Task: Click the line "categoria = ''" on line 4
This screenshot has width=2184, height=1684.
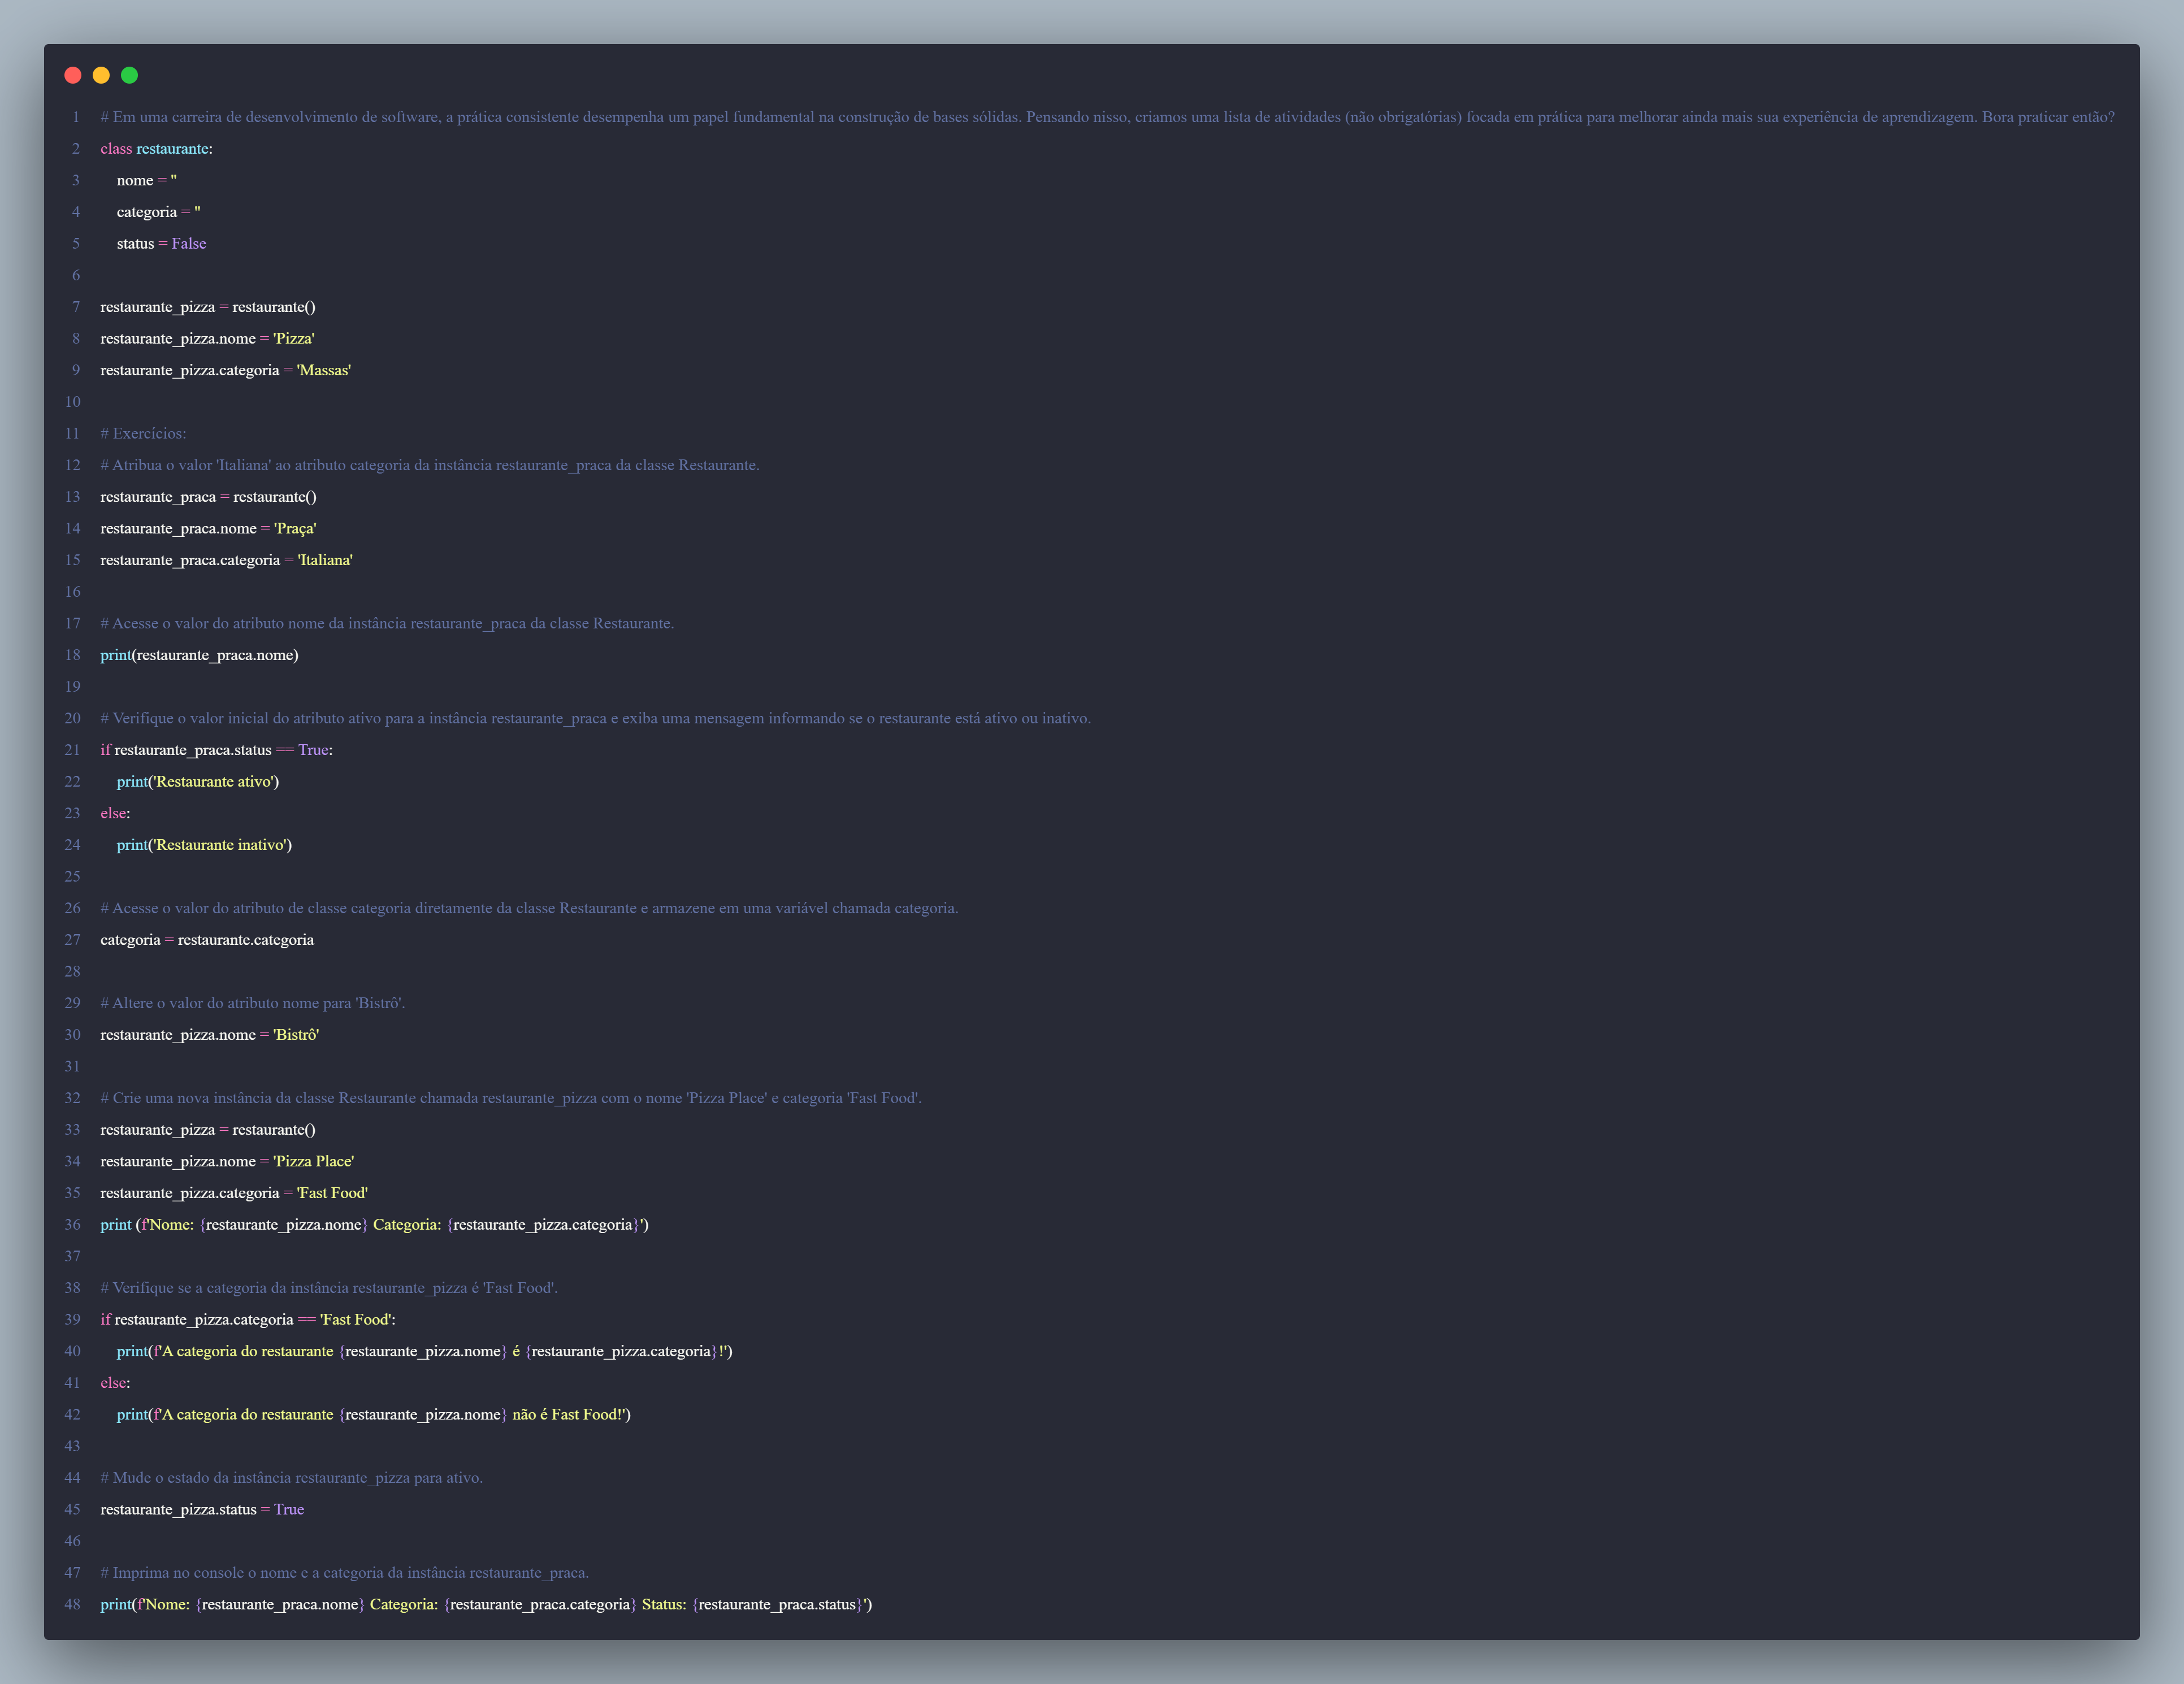Action: [x=159, y=212]
